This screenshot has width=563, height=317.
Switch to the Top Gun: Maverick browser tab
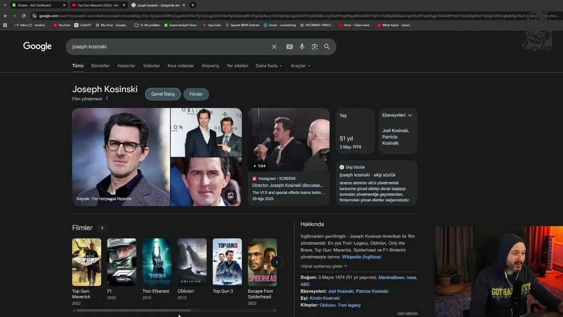point(98,5)
